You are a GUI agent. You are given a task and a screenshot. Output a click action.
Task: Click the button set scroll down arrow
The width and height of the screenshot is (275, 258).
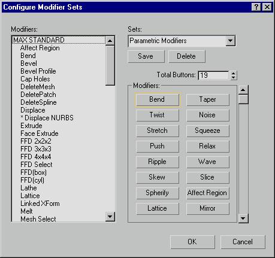243,218
